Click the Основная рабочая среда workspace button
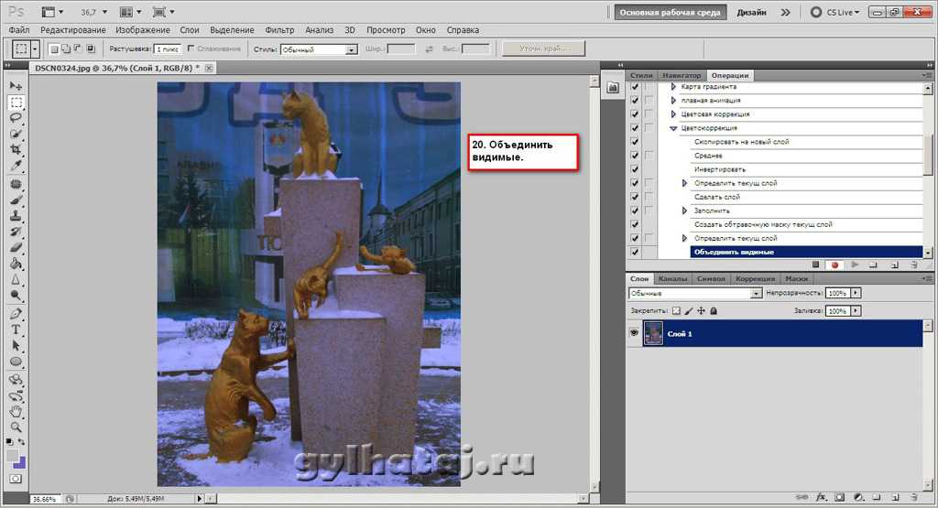The width and height of the screenshot is (938, 508). pyautogui.click(x=671, y=12)
